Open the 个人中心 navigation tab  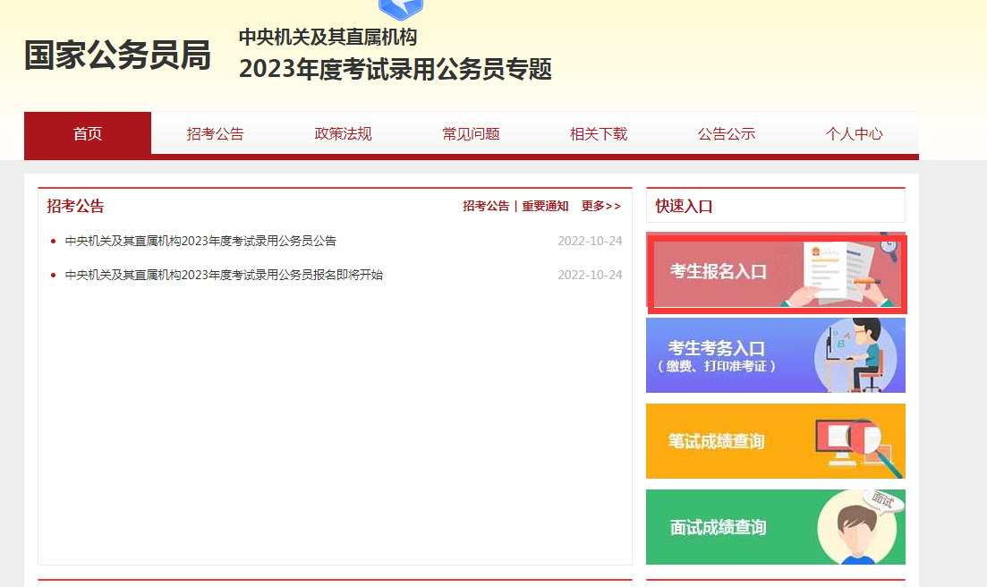pyautogui.click(x=855, y=133)
